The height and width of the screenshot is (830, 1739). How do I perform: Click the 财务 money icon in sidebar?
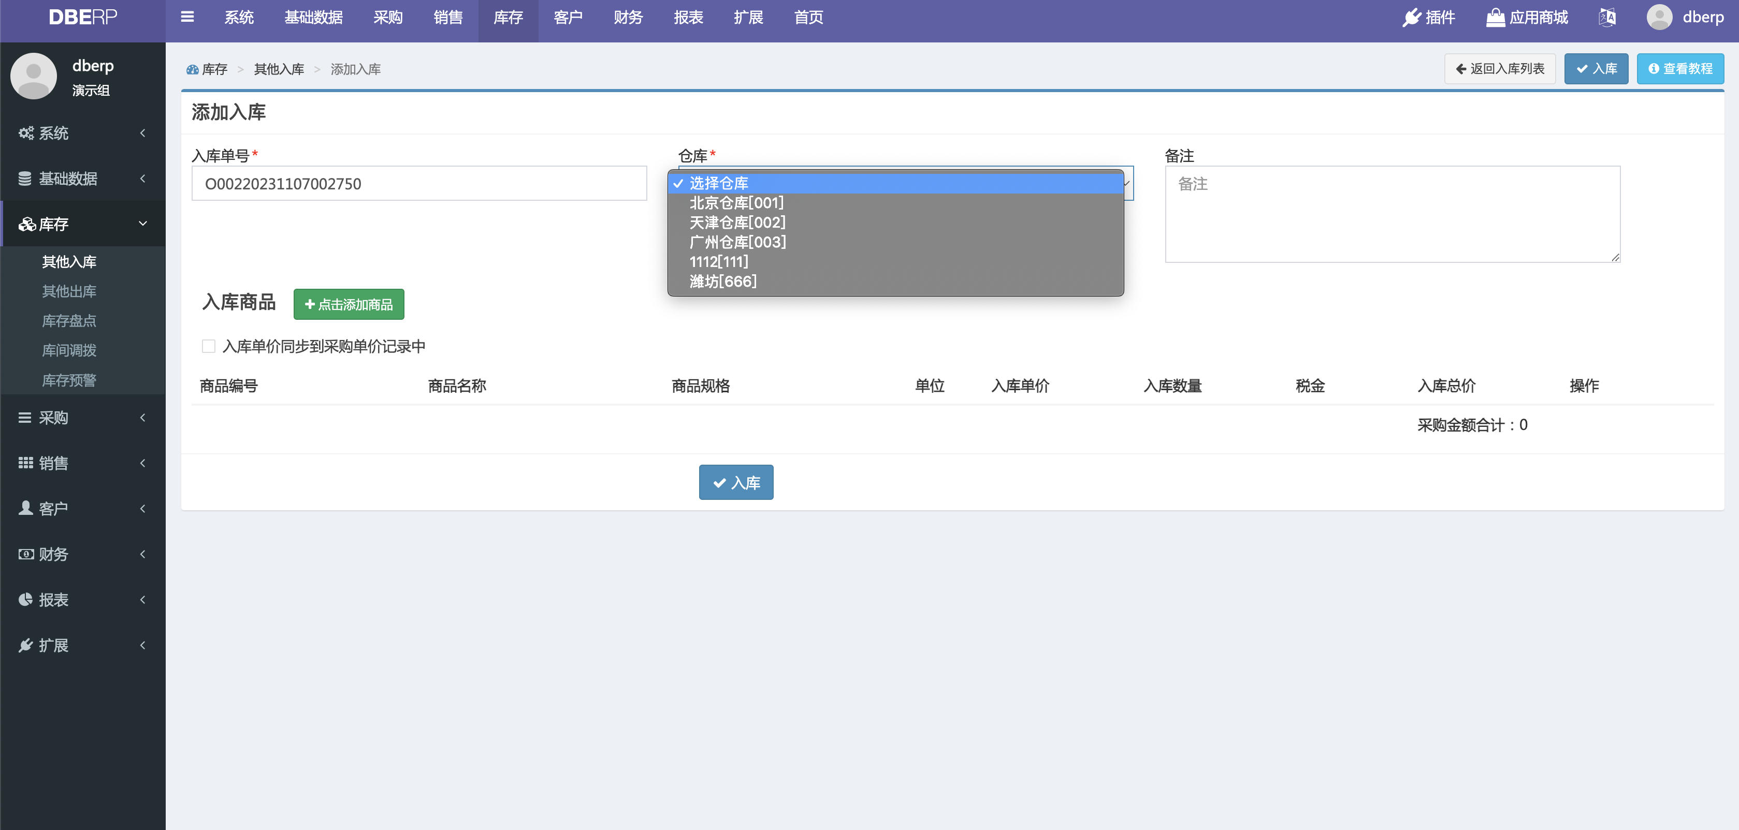pyautogui.click(x=26, y=554)
